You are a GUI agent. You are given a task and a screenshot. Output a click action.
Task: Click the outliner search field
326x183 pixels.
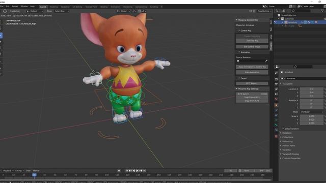pyautogui.click(x=301, y=11)
